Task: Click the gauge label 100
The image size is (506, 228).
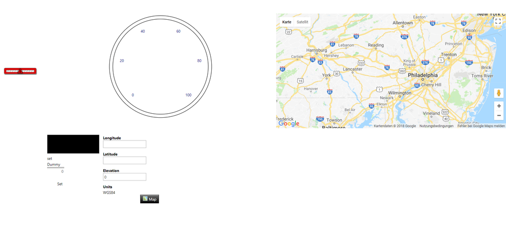Action: click(x=188, y=95)
